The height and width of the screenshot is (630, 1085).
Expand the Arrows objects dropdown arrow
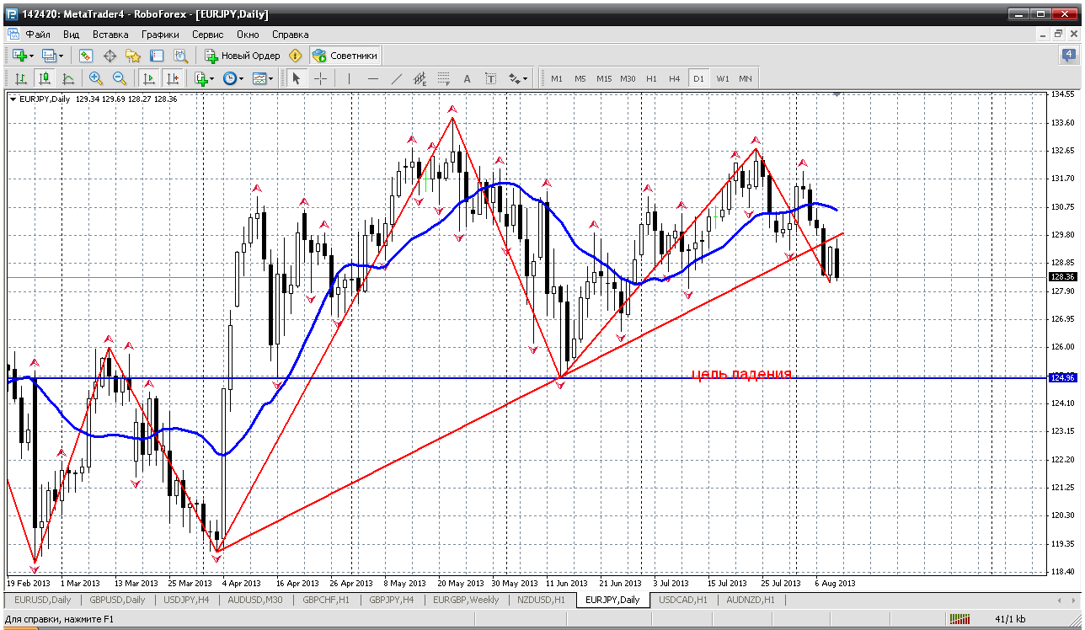pos(525,79)
